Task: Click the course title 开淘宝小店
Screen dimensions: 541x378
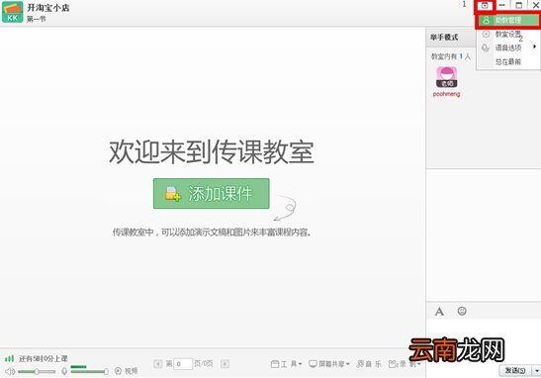Action: [x=48, y=8]
